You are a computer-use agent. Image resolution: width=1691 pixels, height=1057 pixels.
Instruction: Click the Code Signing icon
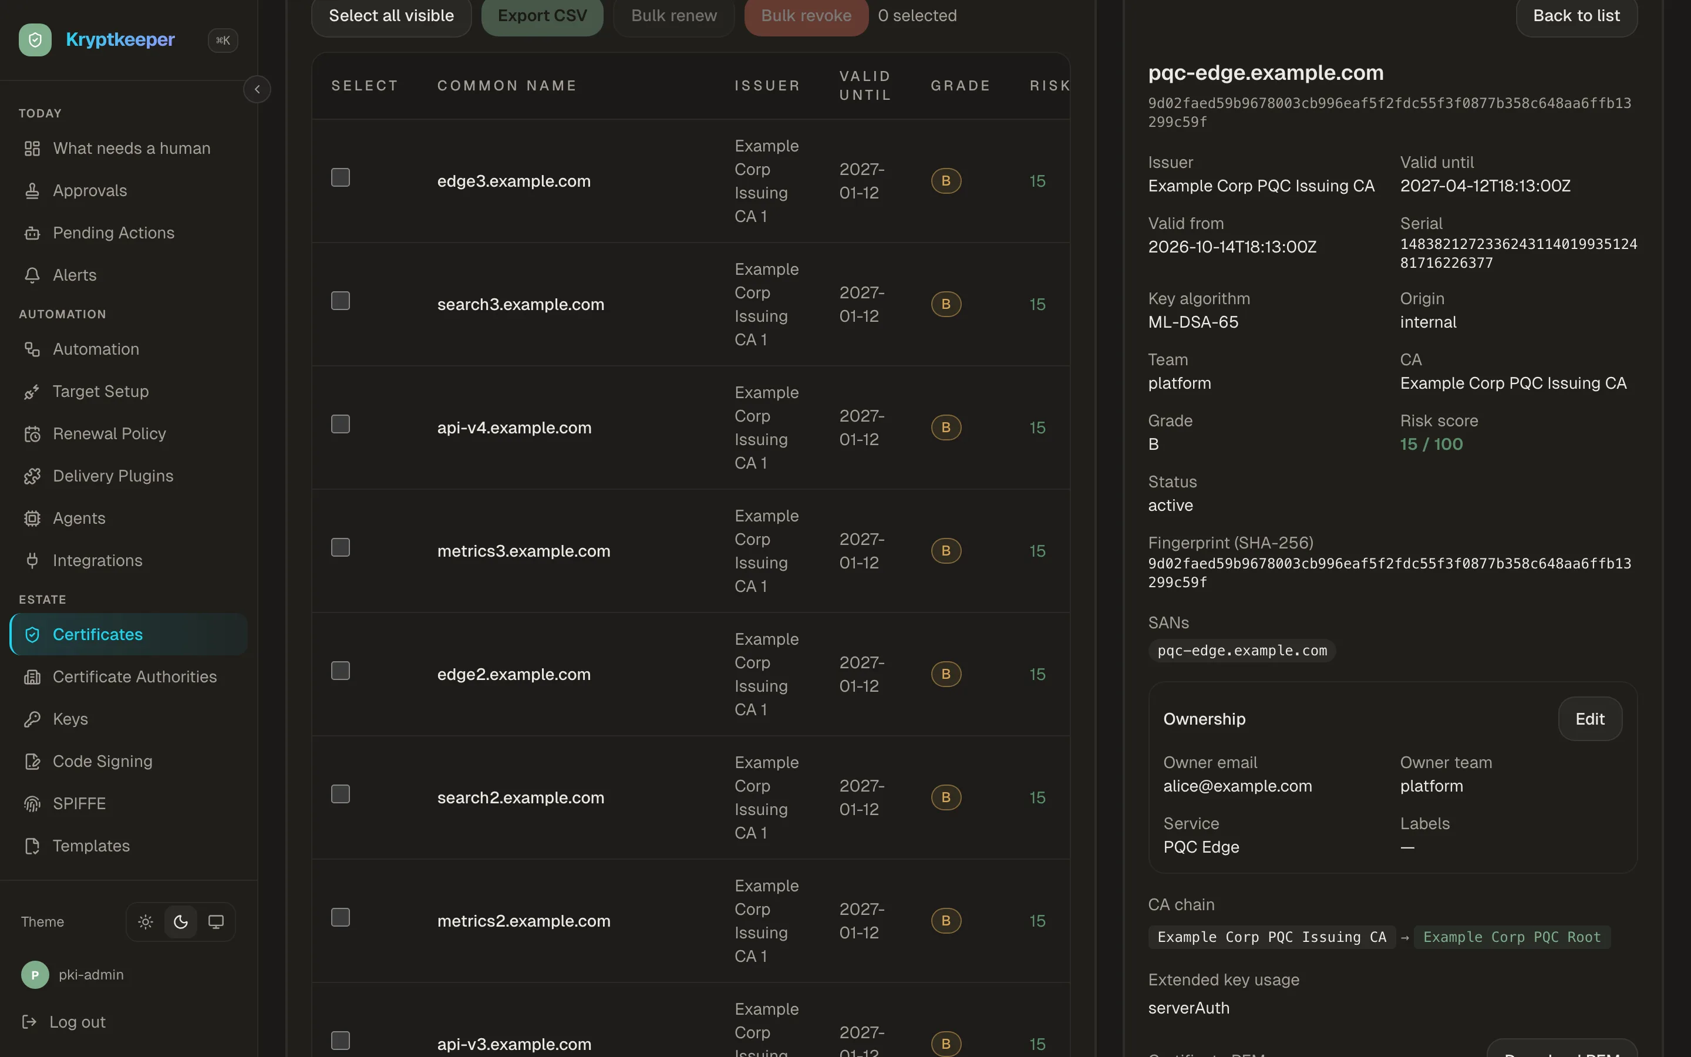pos(32,761)
